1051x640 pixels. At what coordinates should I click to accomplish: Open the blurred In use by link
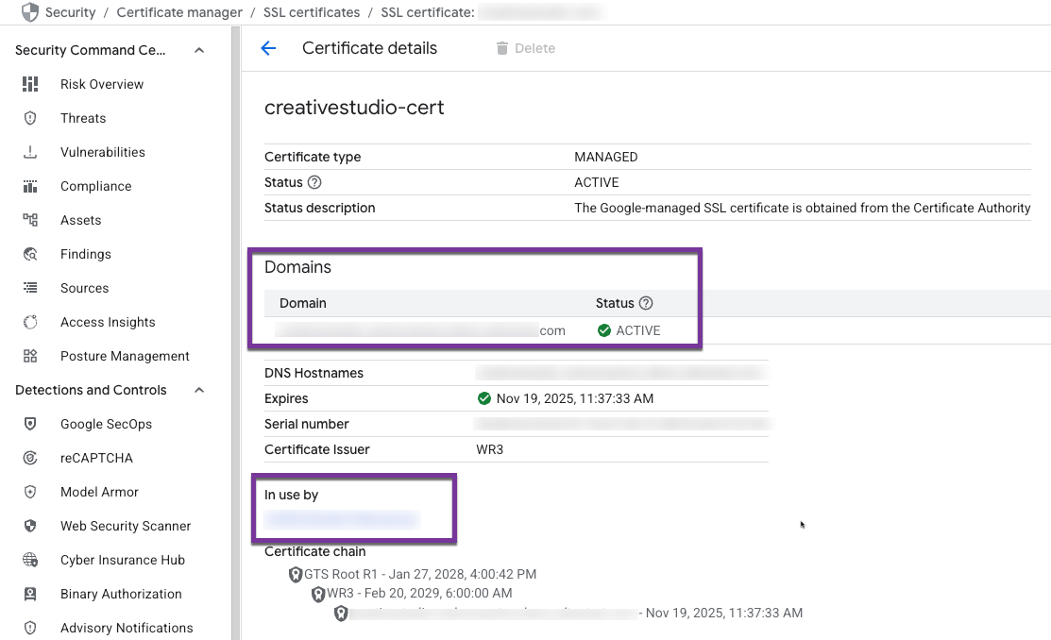(x=341, y=519)
